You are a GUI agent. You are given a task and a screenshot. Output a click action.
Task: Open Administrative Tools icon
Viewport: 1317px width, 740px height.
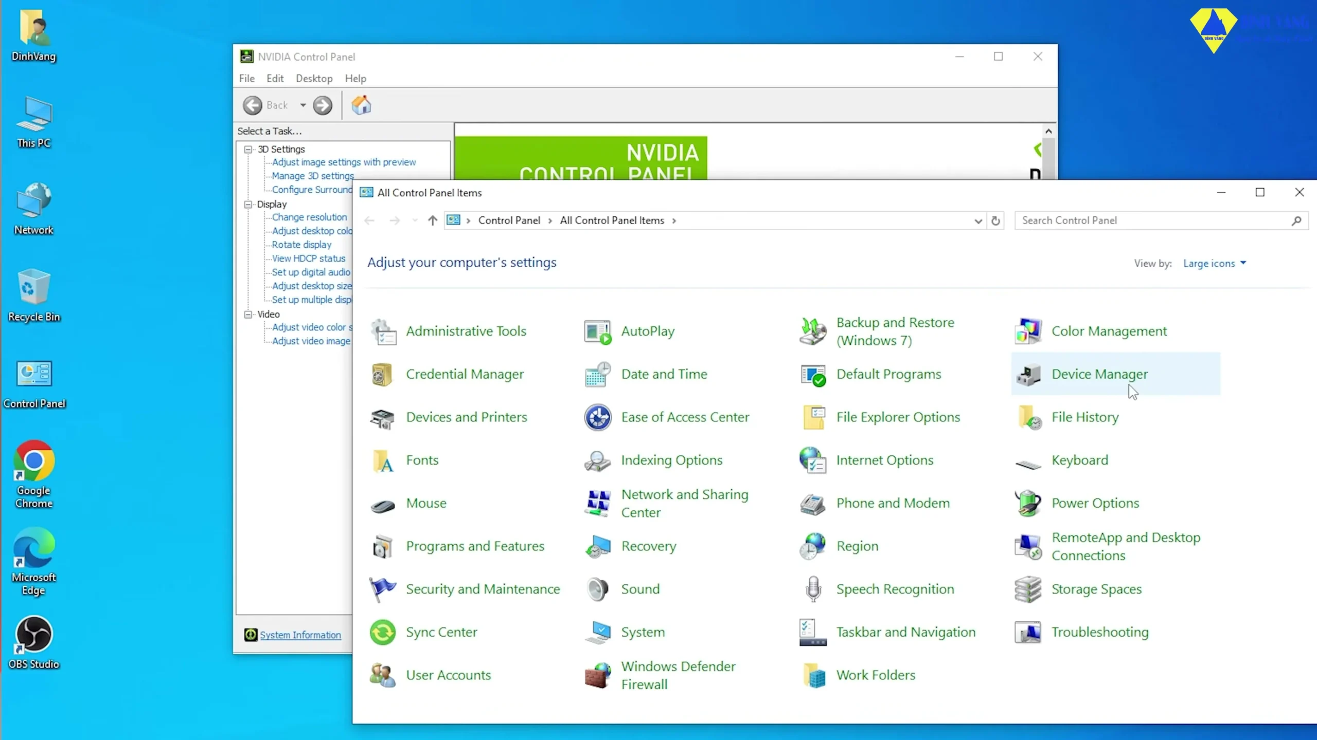coord(383,331)
